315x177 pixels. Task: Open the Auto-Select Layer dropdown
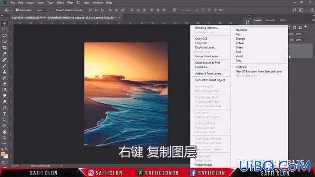[42, 10]
